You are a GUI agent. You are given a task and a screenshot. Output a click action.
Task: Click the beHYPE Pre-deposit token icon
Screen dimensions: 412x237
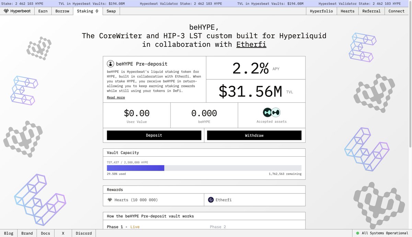111,64
